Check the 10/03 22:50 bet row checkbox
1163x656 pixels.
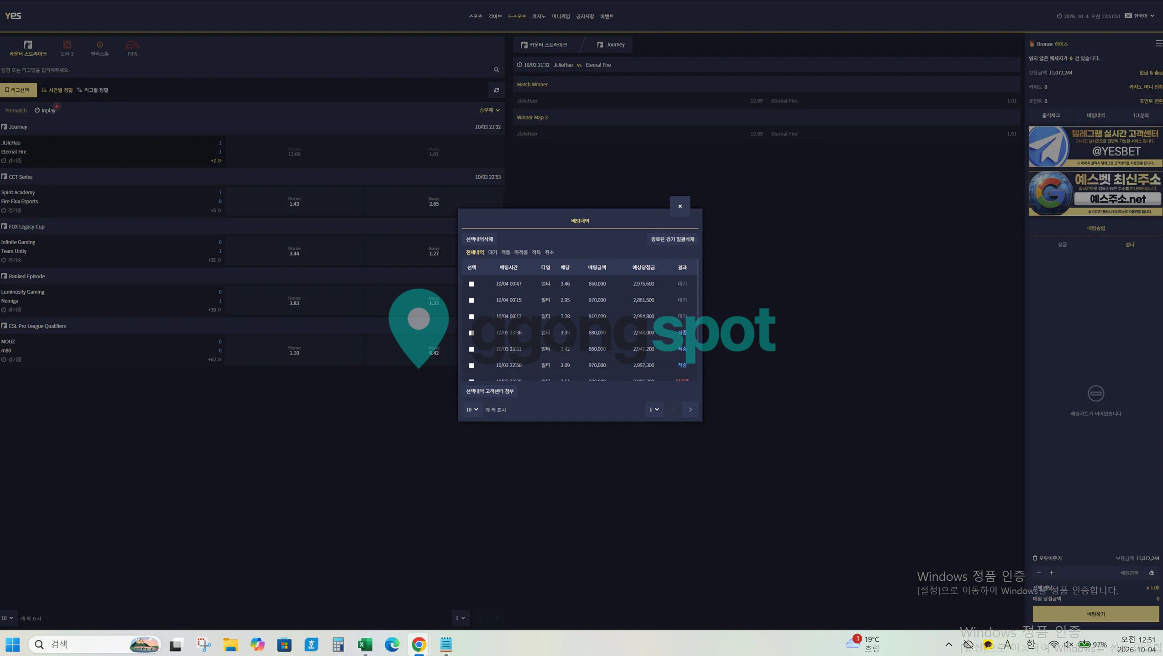pyautogui.click(x=471, y=365)
